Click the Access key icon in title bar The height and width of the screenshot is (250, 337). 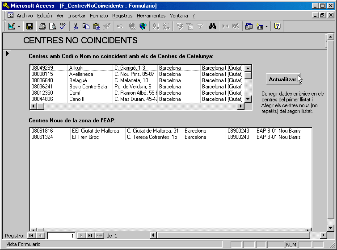point(6,5)
